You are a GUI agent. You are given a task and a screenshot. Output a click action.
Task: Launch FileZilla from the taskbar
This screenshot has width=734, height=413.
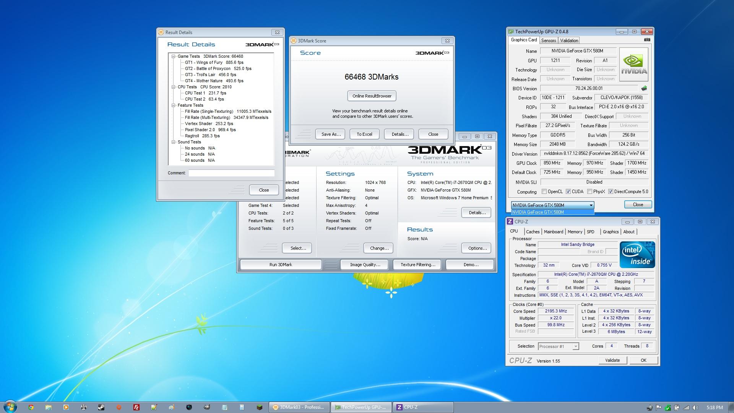(136, 407)
